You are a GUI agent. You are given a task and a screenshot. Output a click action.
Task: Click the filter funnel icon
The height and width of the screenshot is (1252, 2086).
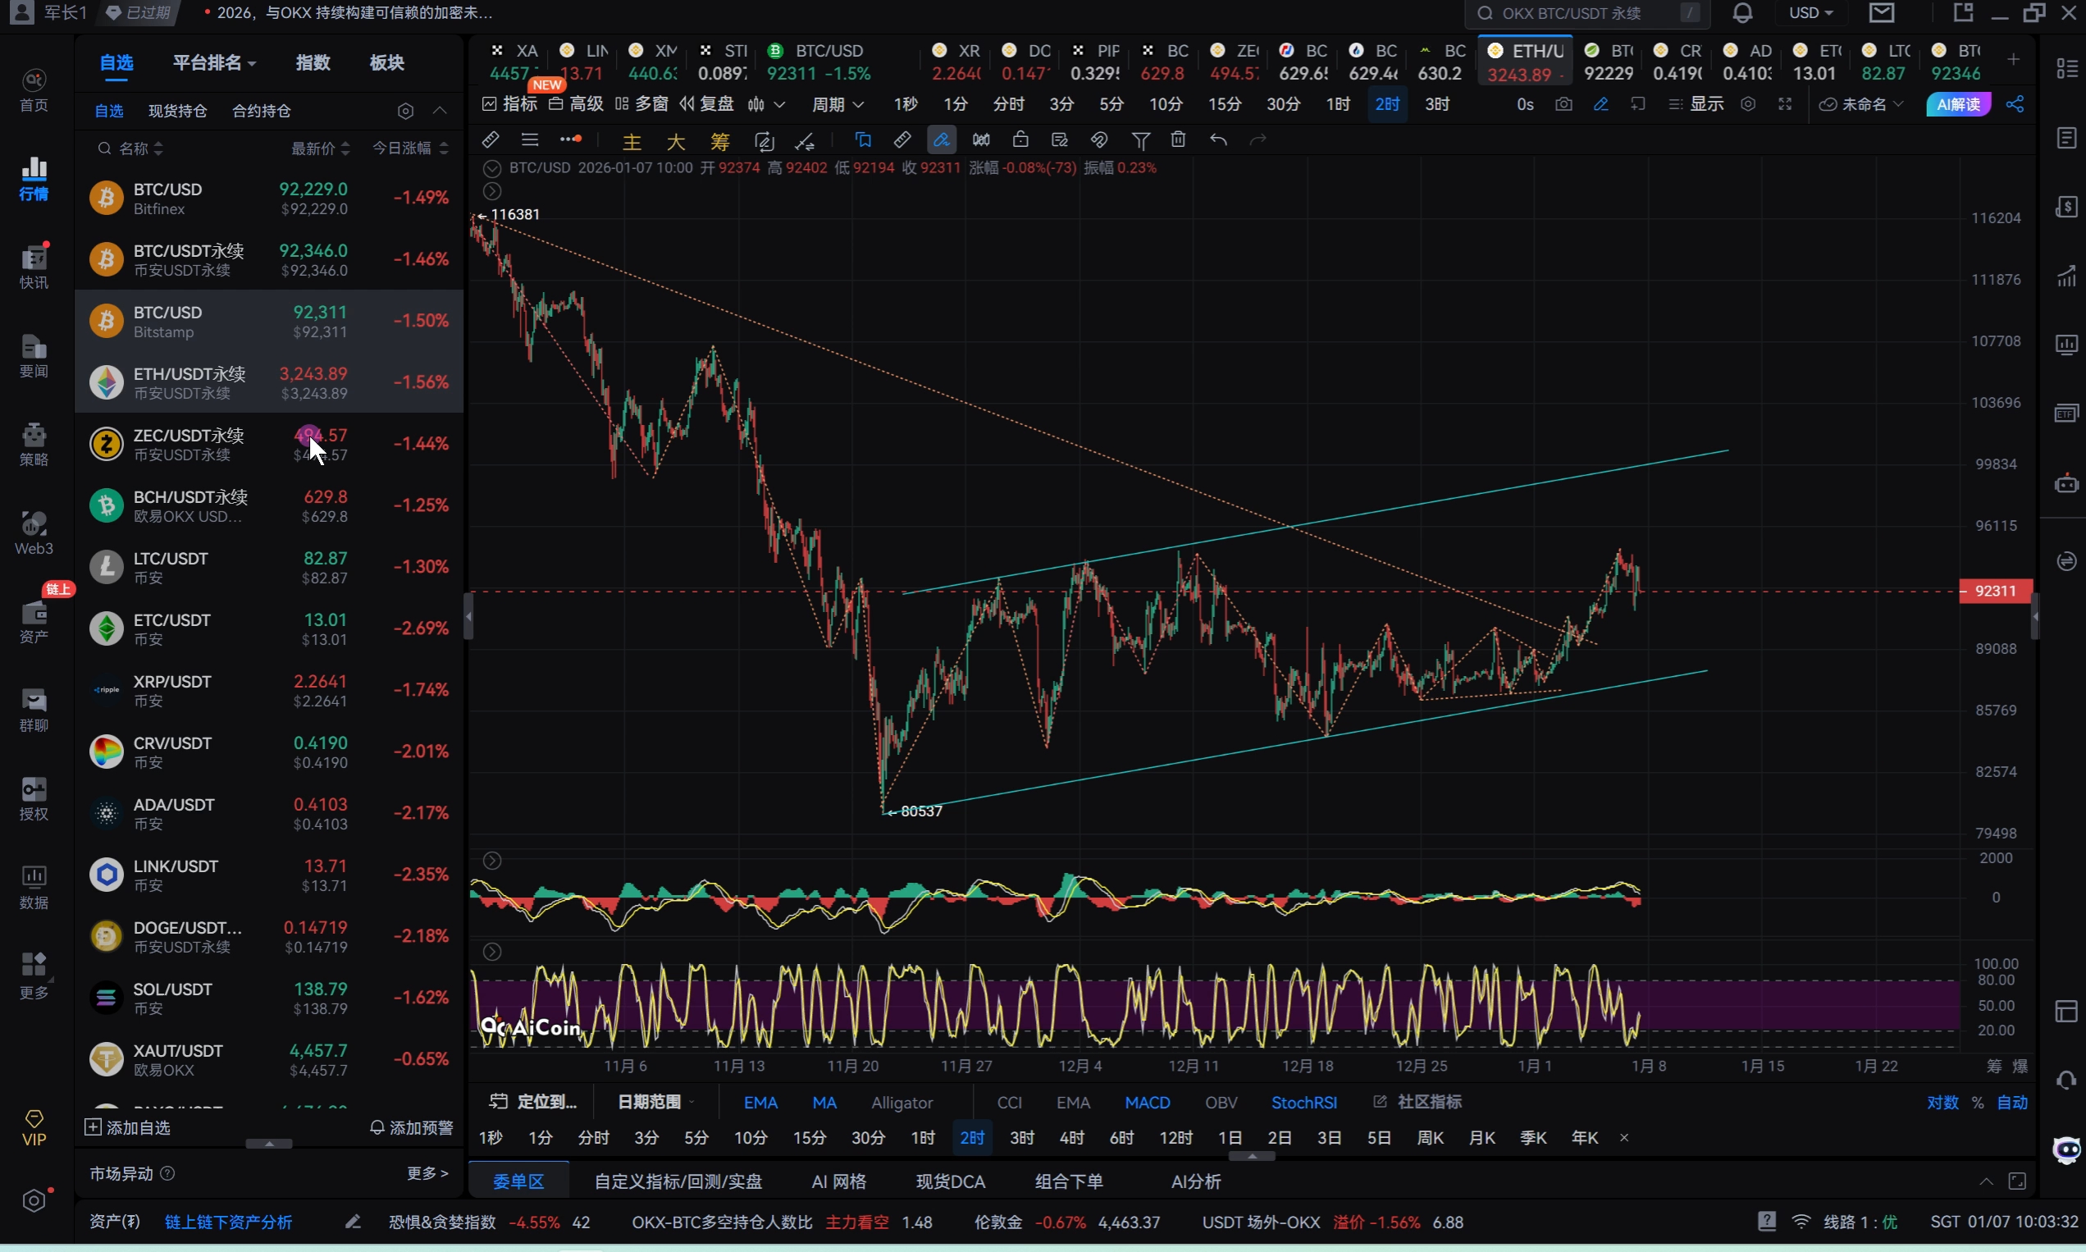pos(1140,139)
